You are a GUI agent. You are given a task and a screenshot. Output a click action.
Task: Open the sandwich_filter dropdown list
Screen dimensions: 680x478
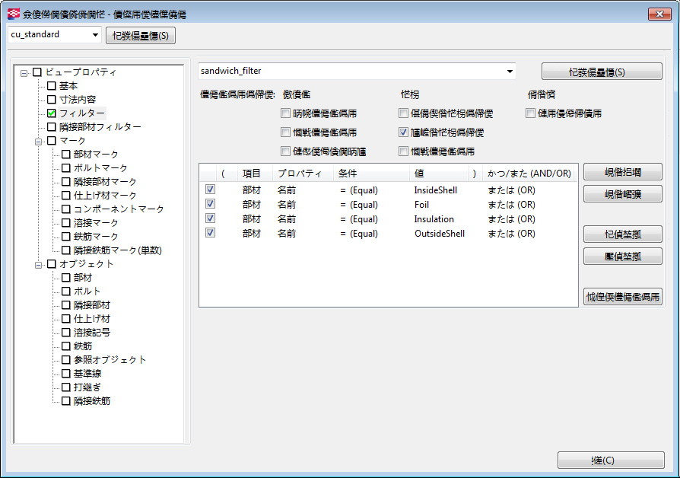[x=509, y=72]
